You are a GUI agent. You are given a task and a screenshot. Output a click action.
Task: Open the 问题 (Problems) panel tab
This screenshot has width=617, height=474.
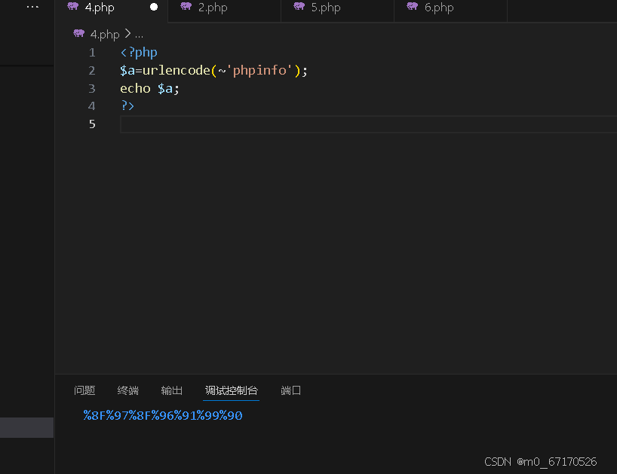click(84, 390)
